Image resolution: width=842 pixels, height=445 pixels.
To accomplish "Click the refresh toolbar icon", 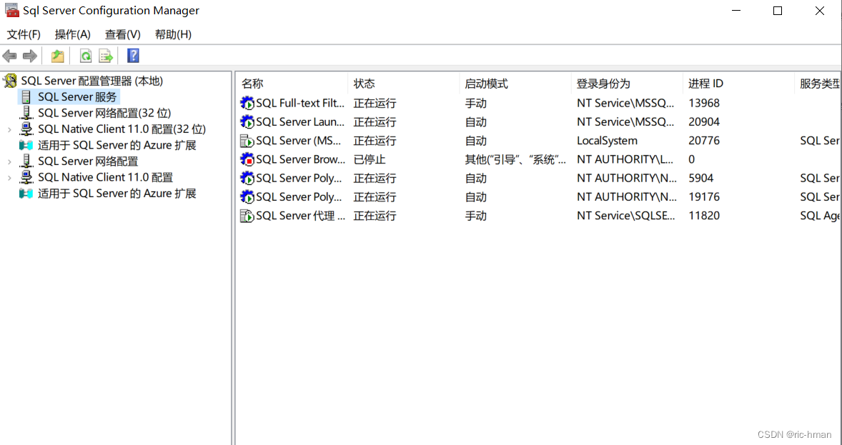I will click(x=86, y=55).
